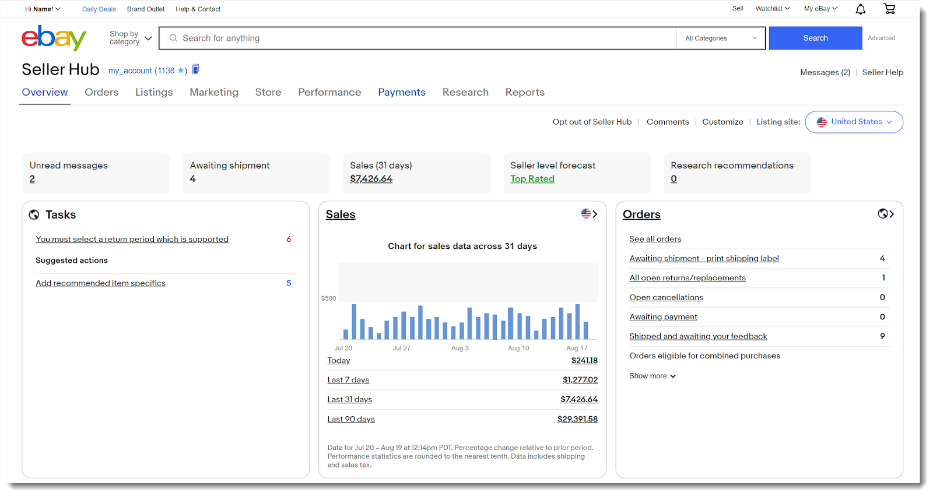Viewport: 933px width, 496px height.
Task: Go to the Marketing tab
Action: 214,92
